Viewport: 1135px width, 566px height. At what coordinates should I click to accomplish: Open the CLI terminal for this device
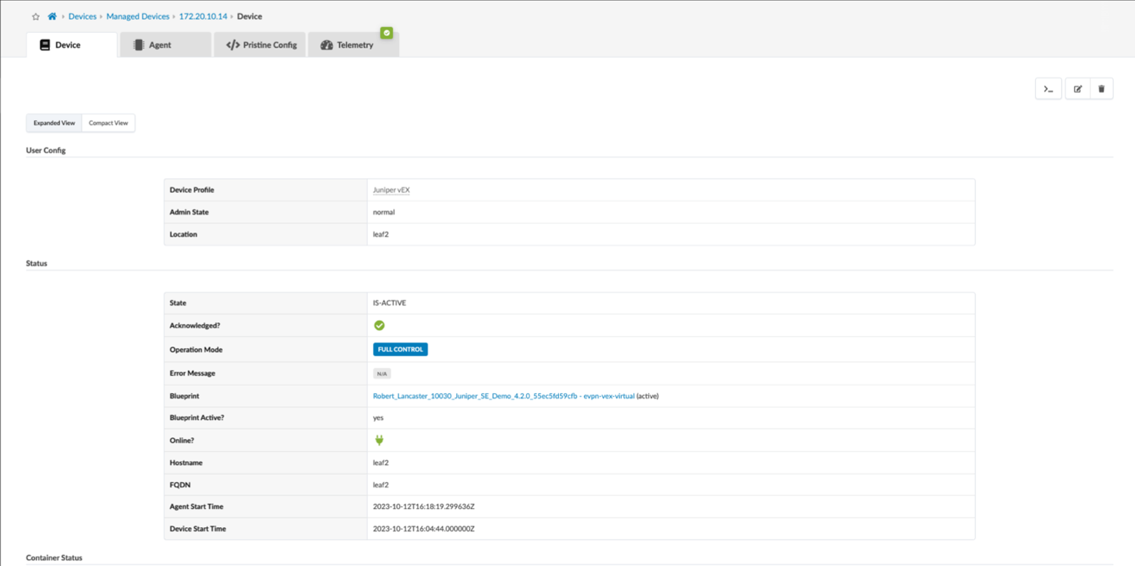(x=1049, y=88)
